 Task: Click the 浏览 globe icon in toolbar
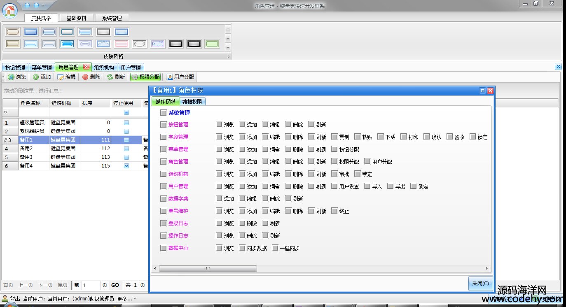[x=11, y=77]
